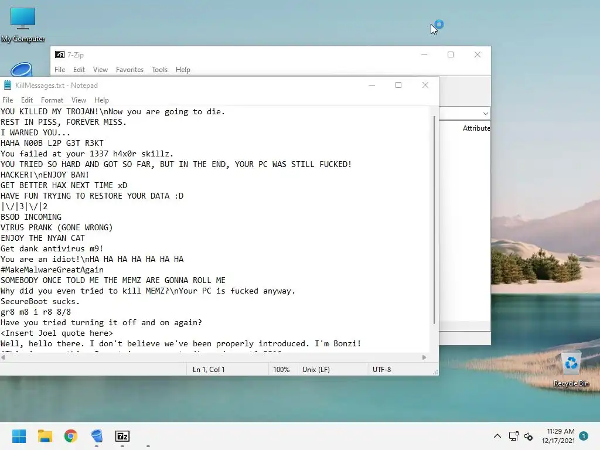Open 7-Zip Help menu

183,70
